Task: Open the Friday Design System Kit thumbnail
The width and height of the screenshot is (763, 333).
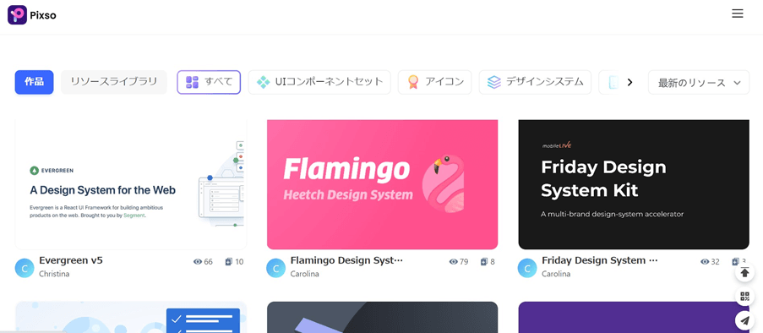Action: [634, 184]
